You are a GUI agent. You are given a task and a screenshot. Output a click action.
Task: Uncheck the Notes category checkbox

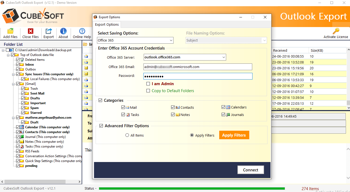point(173,115)
